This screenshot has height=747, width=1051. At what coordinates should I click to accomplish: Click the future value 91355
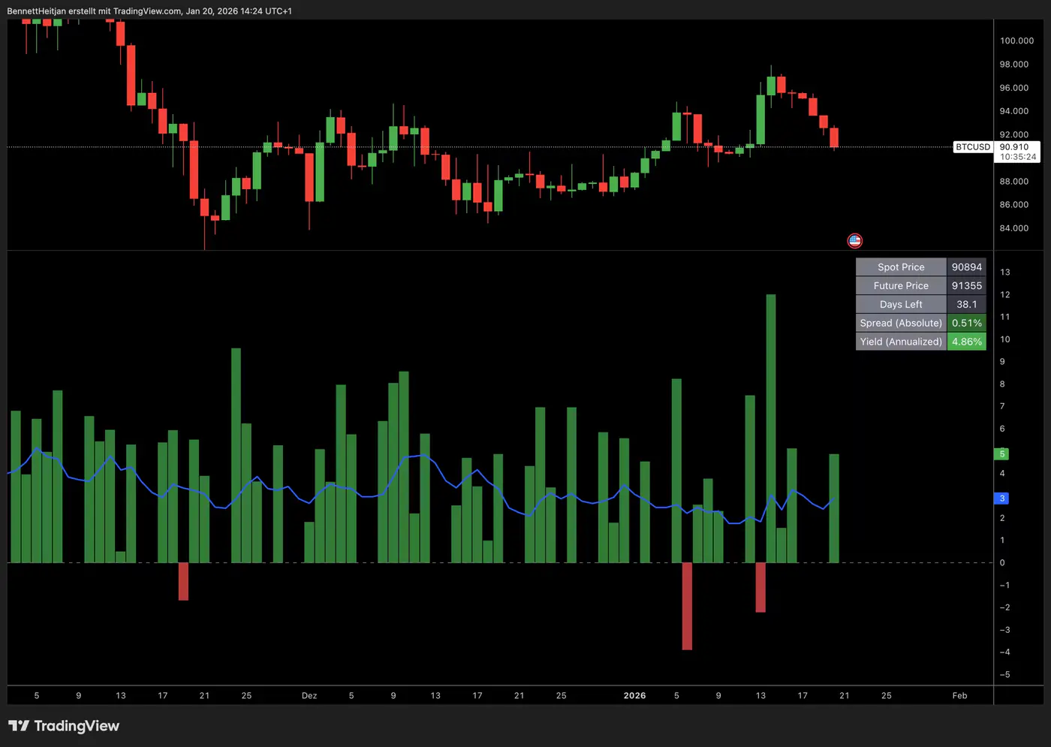point(966,286)
